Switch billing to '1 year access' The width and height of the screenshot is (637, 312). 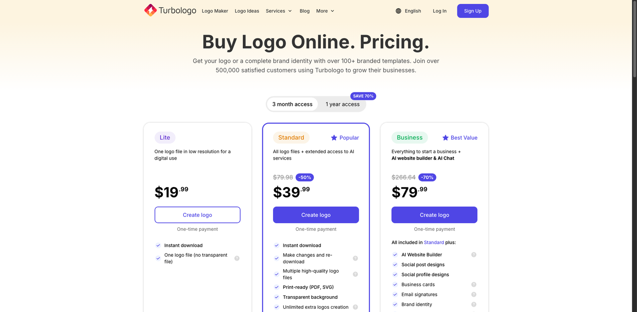[342, 104]
